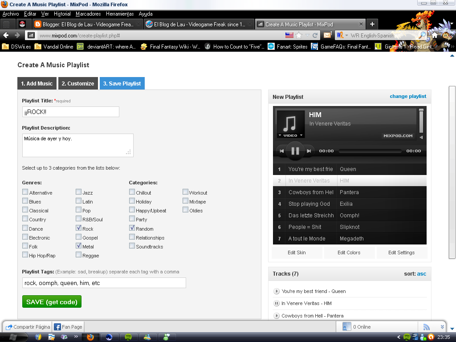Click the playback progress bar

click(x=370, y=151)
